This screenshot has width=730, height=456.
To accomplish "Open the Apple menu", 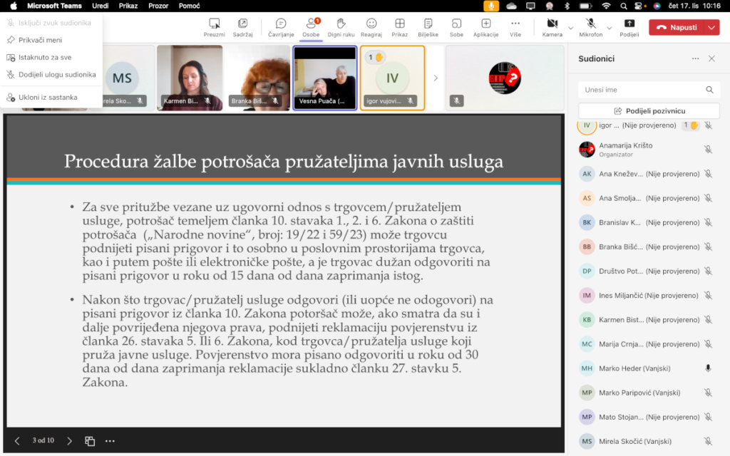I will point(14,6).
